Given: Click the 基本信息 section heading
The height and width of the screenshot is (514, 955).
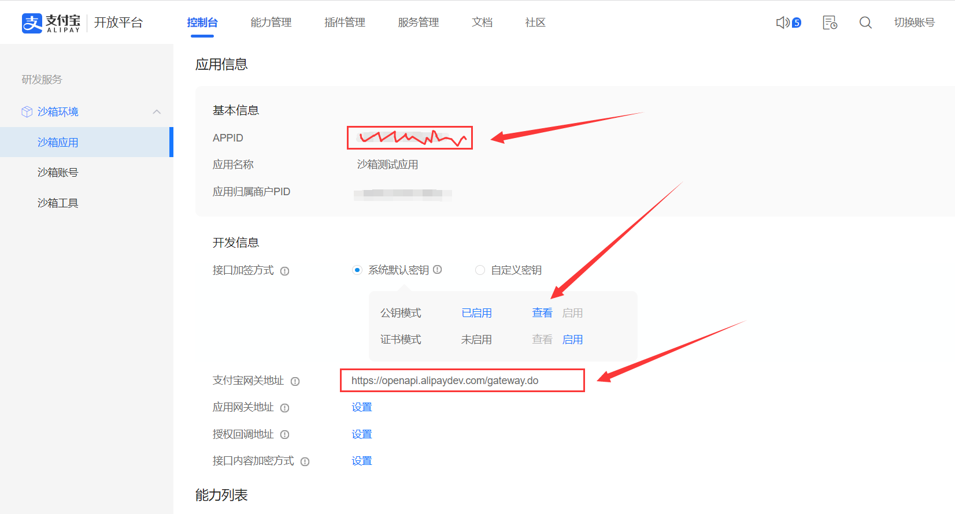Looking at the screenshot, I should (x=236, y=110).
